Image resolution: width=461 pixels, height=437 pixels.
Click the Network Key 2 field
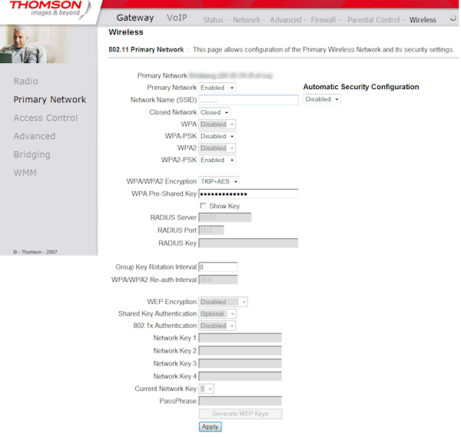[x=240, y=351]
